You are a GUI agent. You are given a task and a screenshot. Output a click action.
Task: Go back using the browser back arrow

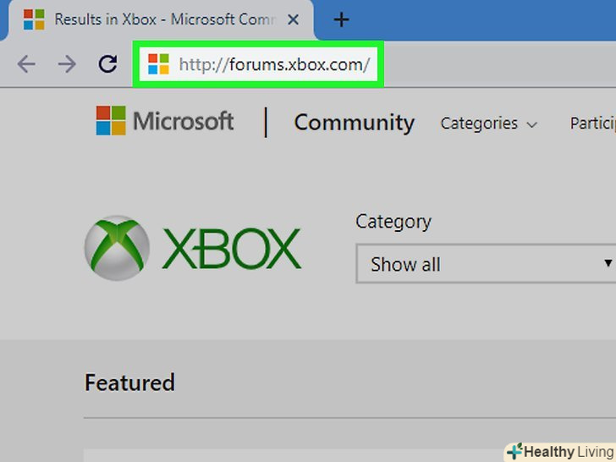coord(27,64)
